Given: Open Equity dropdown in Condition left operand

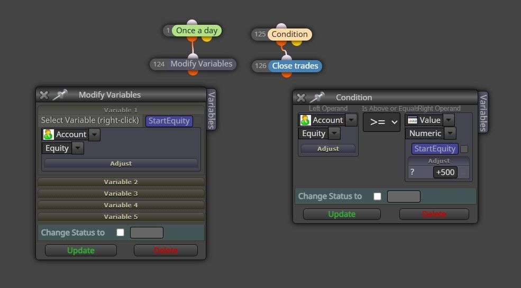Looking at the screenshot, I should click(334, 133).
